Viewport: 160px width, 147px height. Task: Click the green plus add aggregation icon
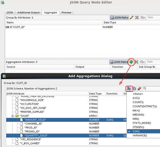131,62
